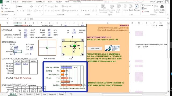Apply accounting dollar format
This screenshot has width=172, height=96.
81,11
